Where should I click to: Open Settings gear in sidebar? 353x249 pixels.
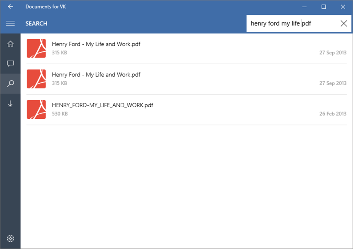(10, 239)
